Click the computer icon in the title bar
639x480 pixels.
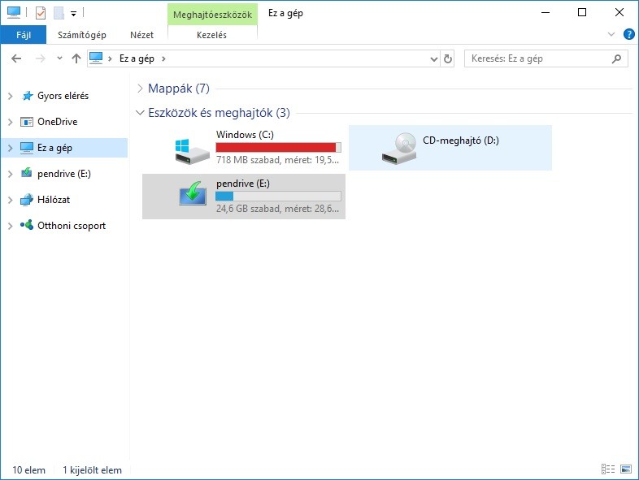point(14,13)
